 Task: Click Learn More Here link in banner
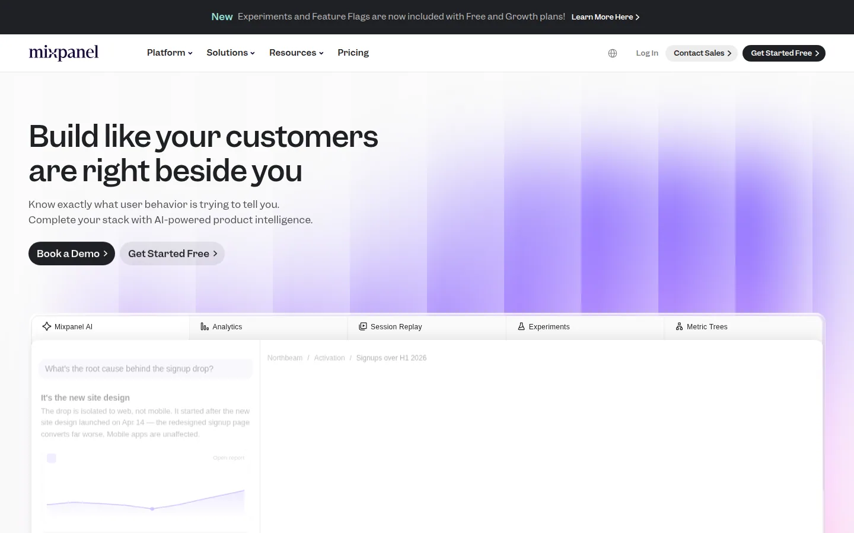[x=606, y=17]
